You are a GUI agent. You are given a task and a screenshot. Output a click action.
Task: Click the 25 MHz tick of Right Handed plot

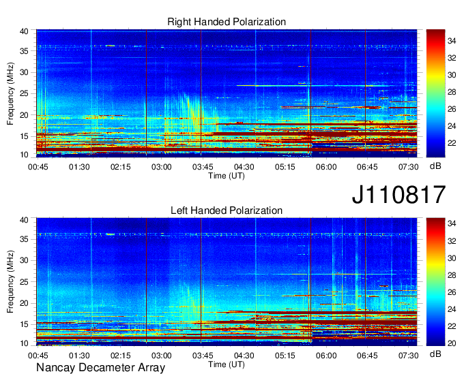pos(24,93)
